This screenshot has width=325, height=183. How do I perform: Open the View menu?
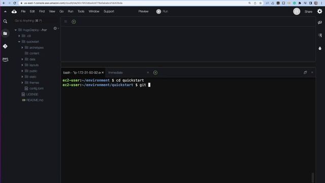(52, 11)
